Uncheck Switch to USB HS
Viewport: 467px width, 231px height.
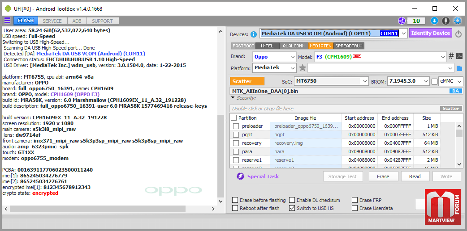click(292, 208)
